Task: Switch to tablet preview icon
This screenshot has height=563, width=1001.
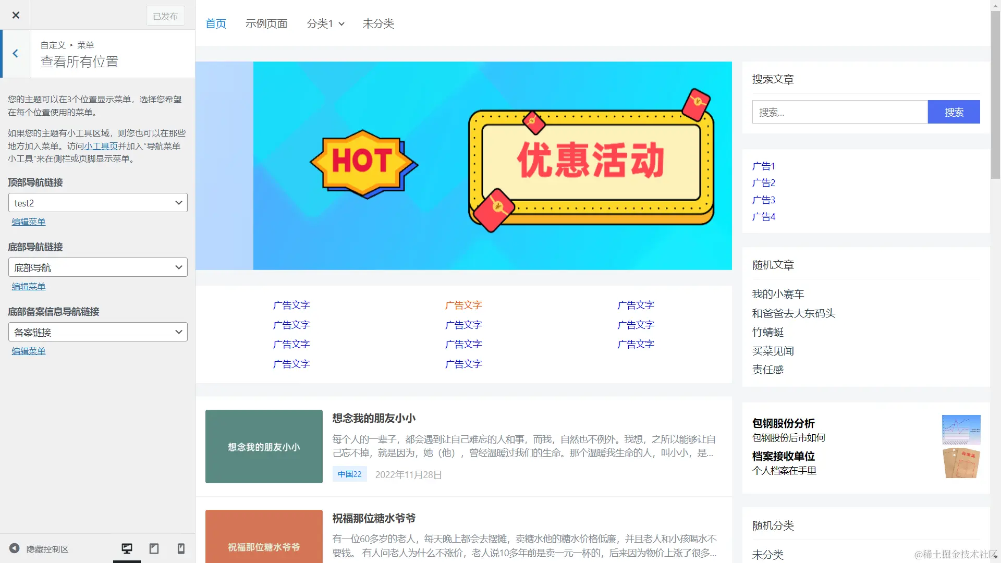Action: pos(154,548)
